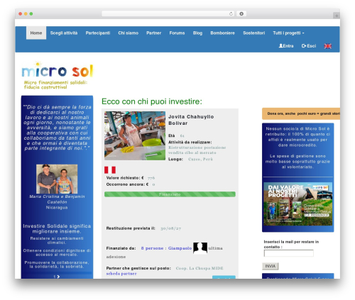355x300 pixels.
Task: Submit email with INVIA button
Action: coord(271,266)
